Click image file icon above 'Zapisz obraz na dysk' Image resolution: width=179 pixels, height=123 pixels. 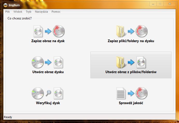38,31
